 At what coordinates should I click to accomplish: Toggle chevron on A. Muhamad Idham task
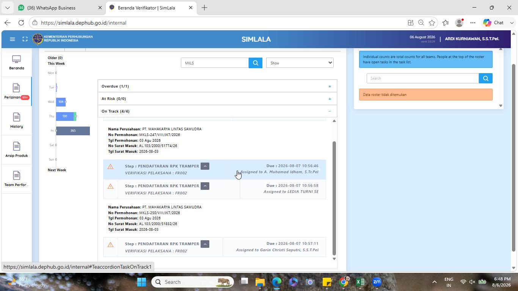tap(205, 166)
